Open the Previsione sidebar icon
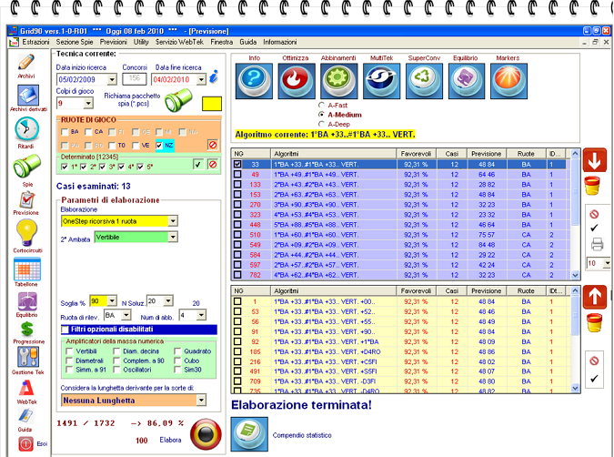 pyautogui.click(x=26, y=200)
